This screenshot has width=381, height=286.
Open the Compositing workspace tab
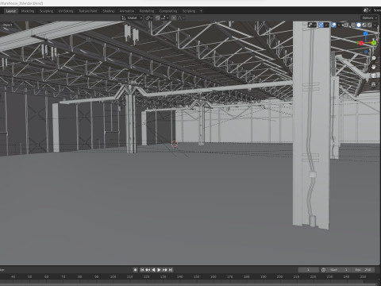click(x=168, y=11)
